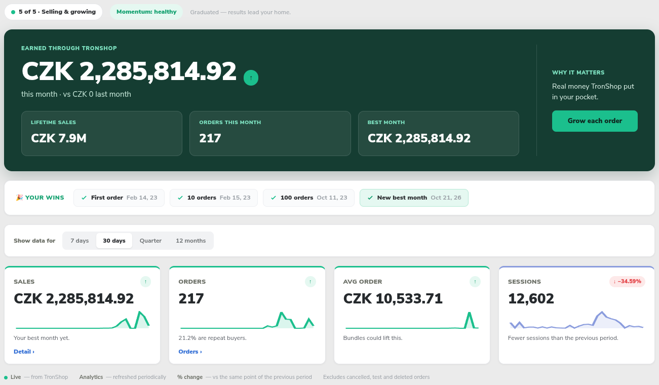The height and width of the screenshot is (385, 659).
Task: Click the CZK 10,533.71 average order value
Action: [x=393, y=299]
